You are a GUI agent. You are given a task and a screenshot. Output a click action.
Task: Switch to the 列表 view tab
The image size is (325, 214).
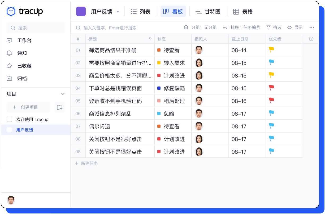point(141,12)
